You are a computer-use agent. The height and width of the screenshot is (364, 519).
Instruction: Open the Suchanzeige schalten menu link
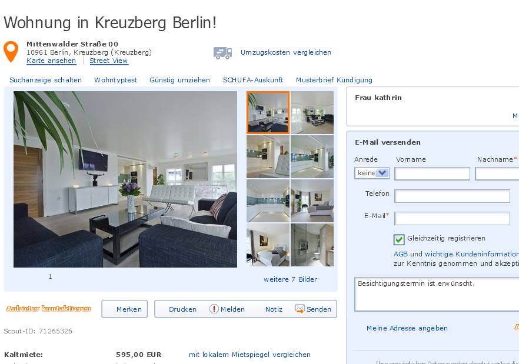tap(45, 80)
